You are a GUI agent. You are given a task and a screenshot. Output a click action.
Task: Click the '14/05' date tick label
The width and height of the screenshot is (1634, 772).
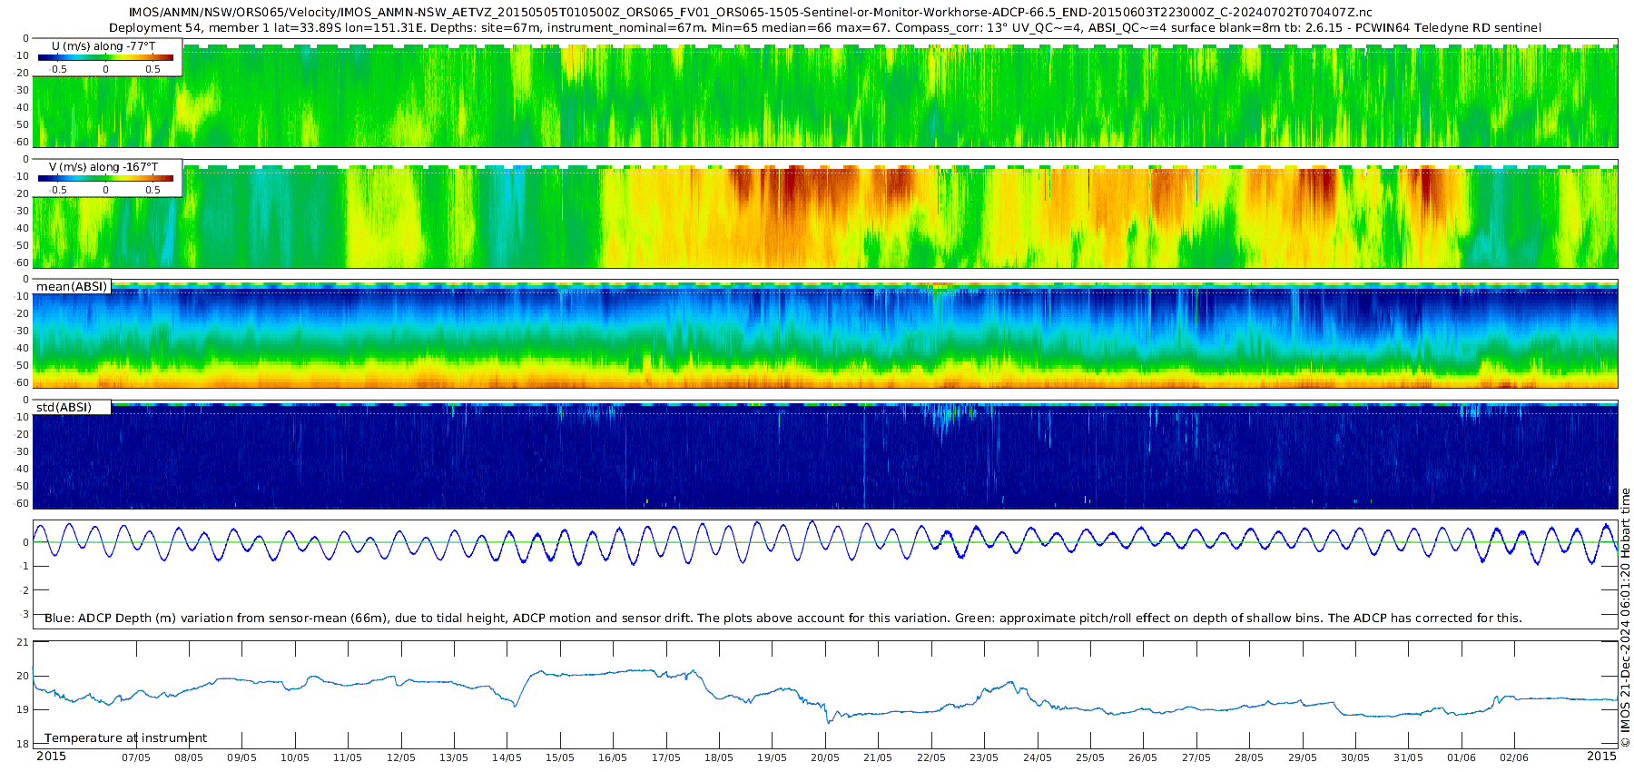click(x=507, y=757)
